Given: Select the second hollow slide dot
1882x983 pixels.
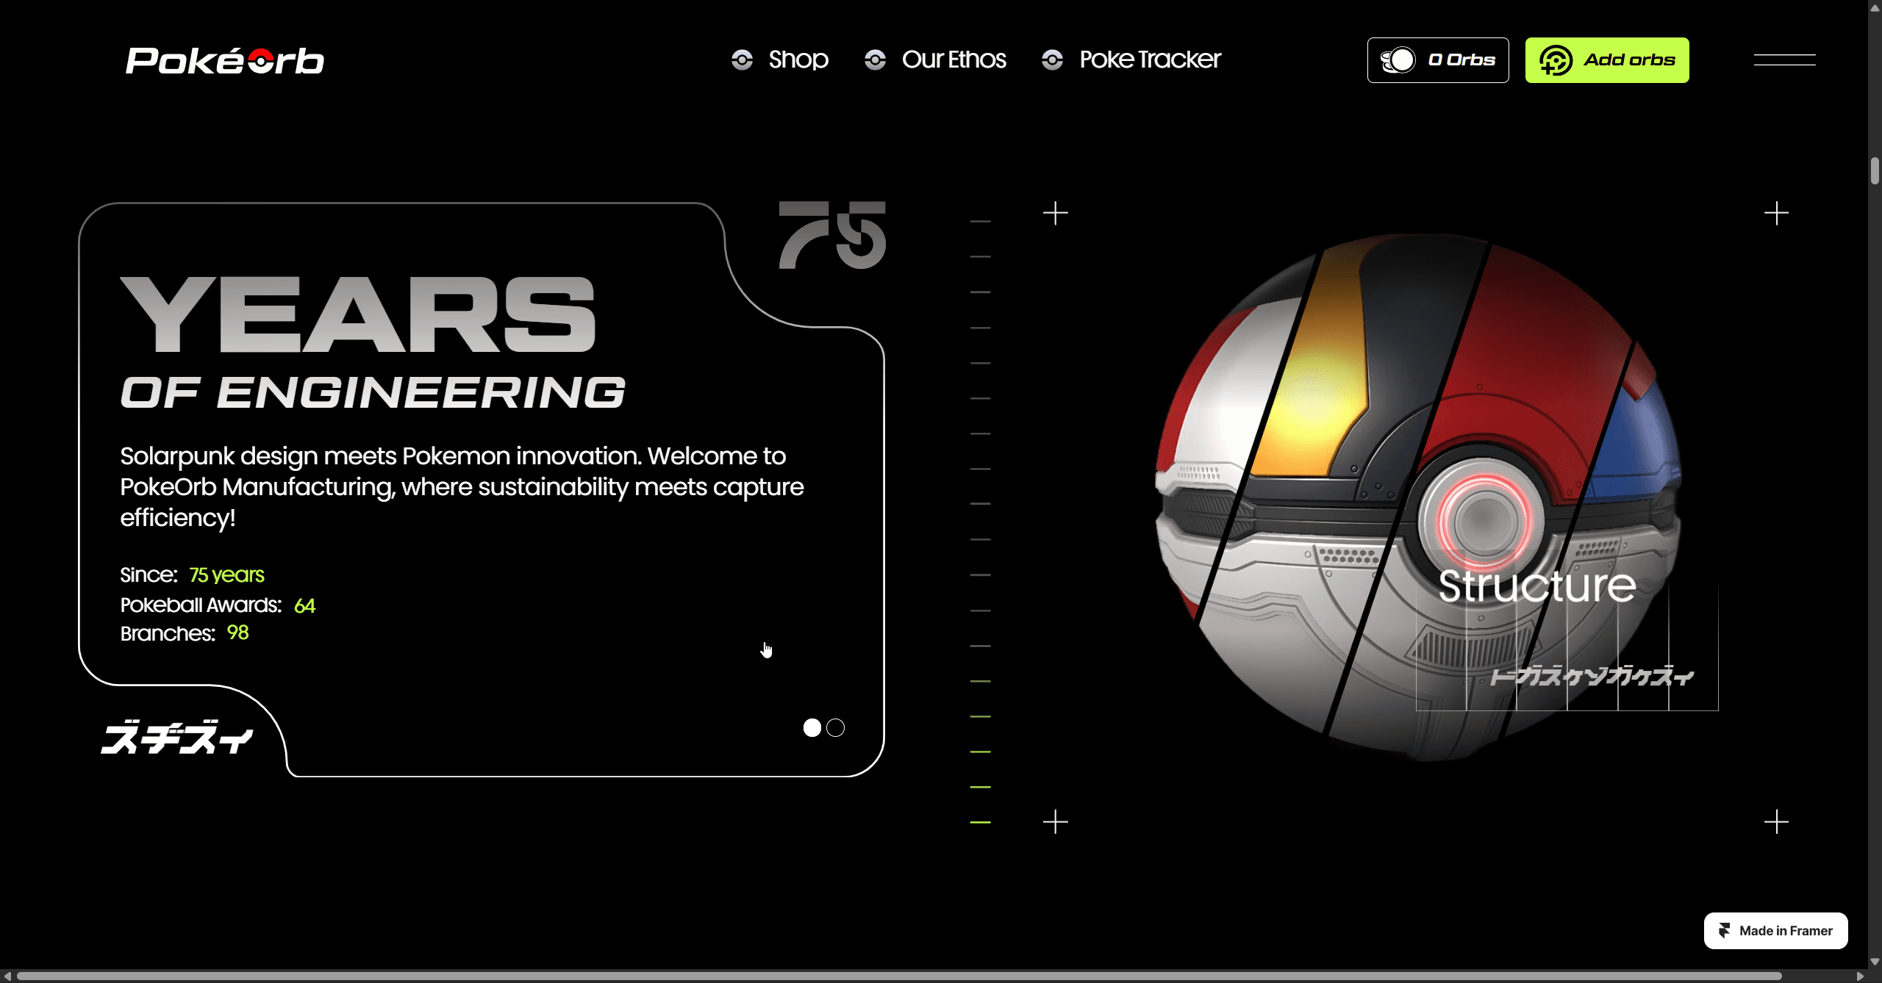Looking at the screenshot, I should point(836,728).
